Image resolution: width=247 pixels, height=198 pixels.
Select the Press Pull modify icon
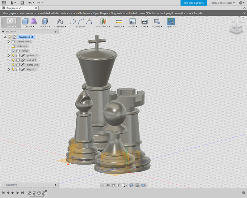click(x=45, y=21)
